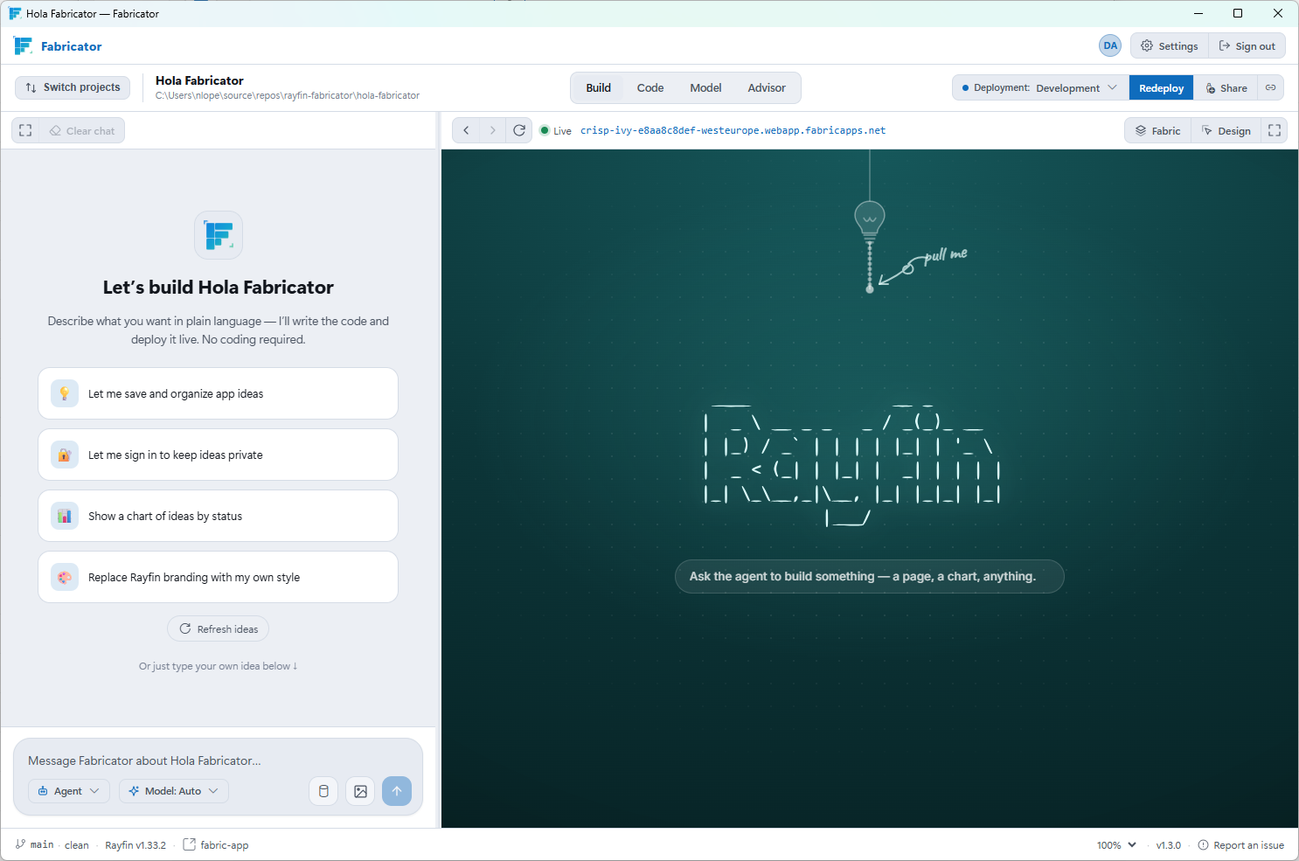1299x861 pixels.
Task: Open the 100% zoom dropdown
Action: pos(1116,845)
